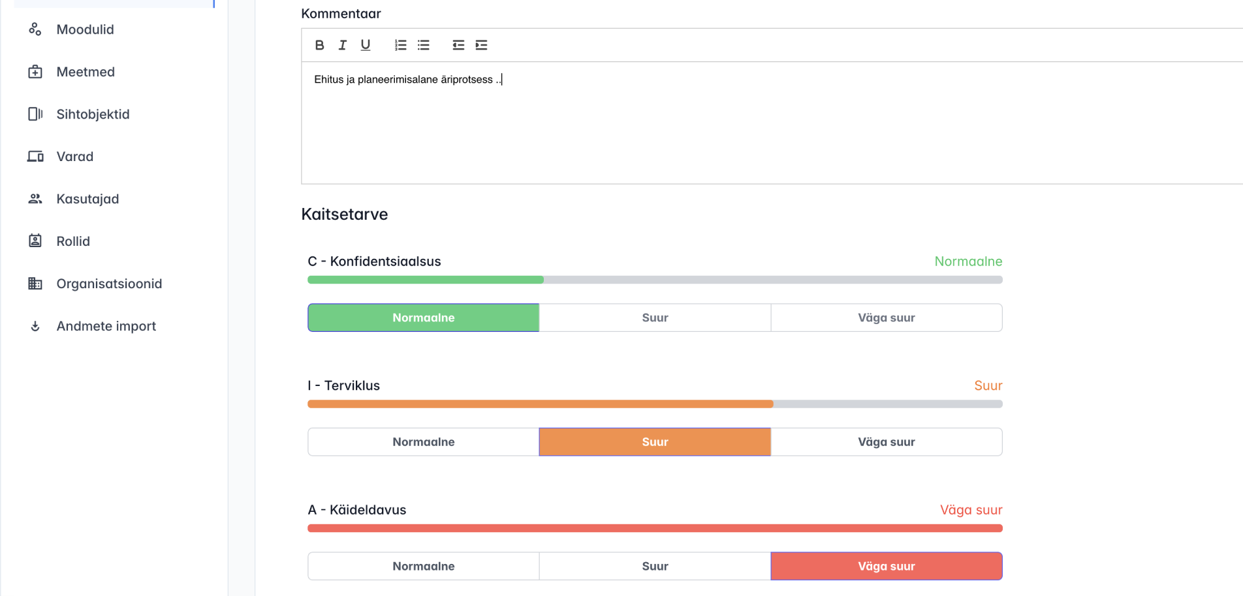The height and width of the screenshot is (596, 1243).
Task: Open Meetmed from the sidebar
Action: [x=86, y=72]
